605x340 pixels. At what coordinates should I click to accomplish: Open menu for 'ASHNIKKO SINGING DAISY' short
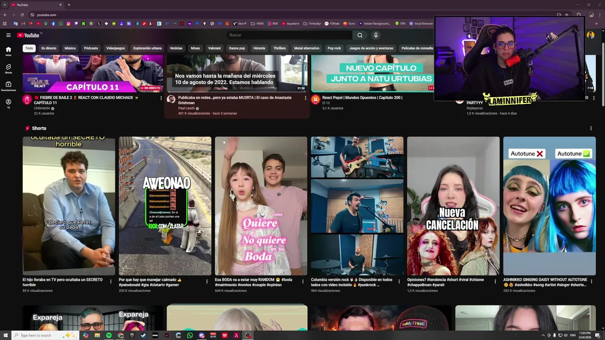tap(591, 281)
